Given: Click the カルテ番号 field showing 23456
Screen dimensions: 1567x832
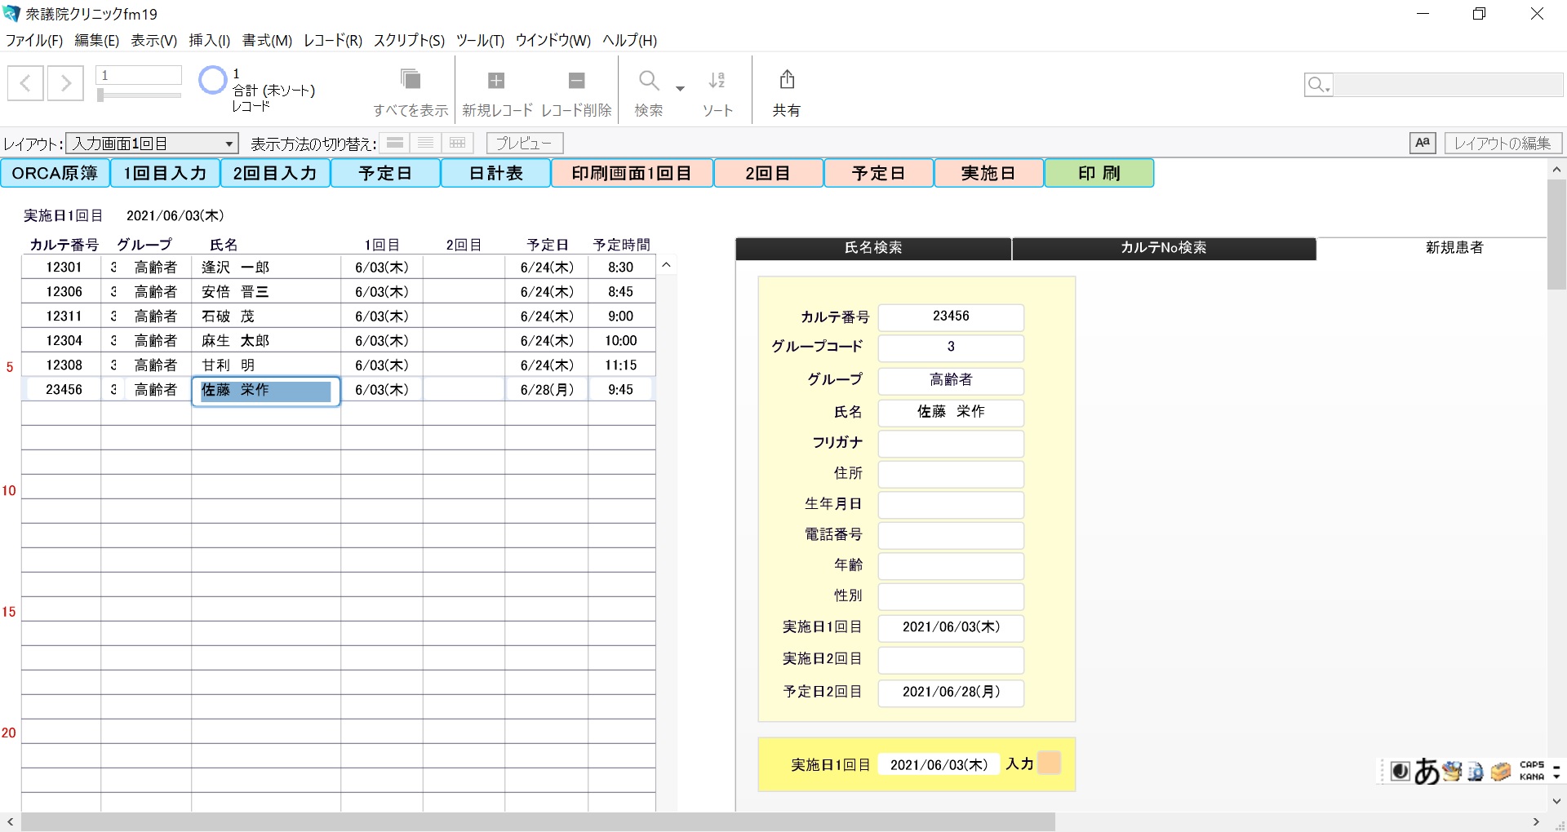Looking at the screenshot, I should [951, 316].
